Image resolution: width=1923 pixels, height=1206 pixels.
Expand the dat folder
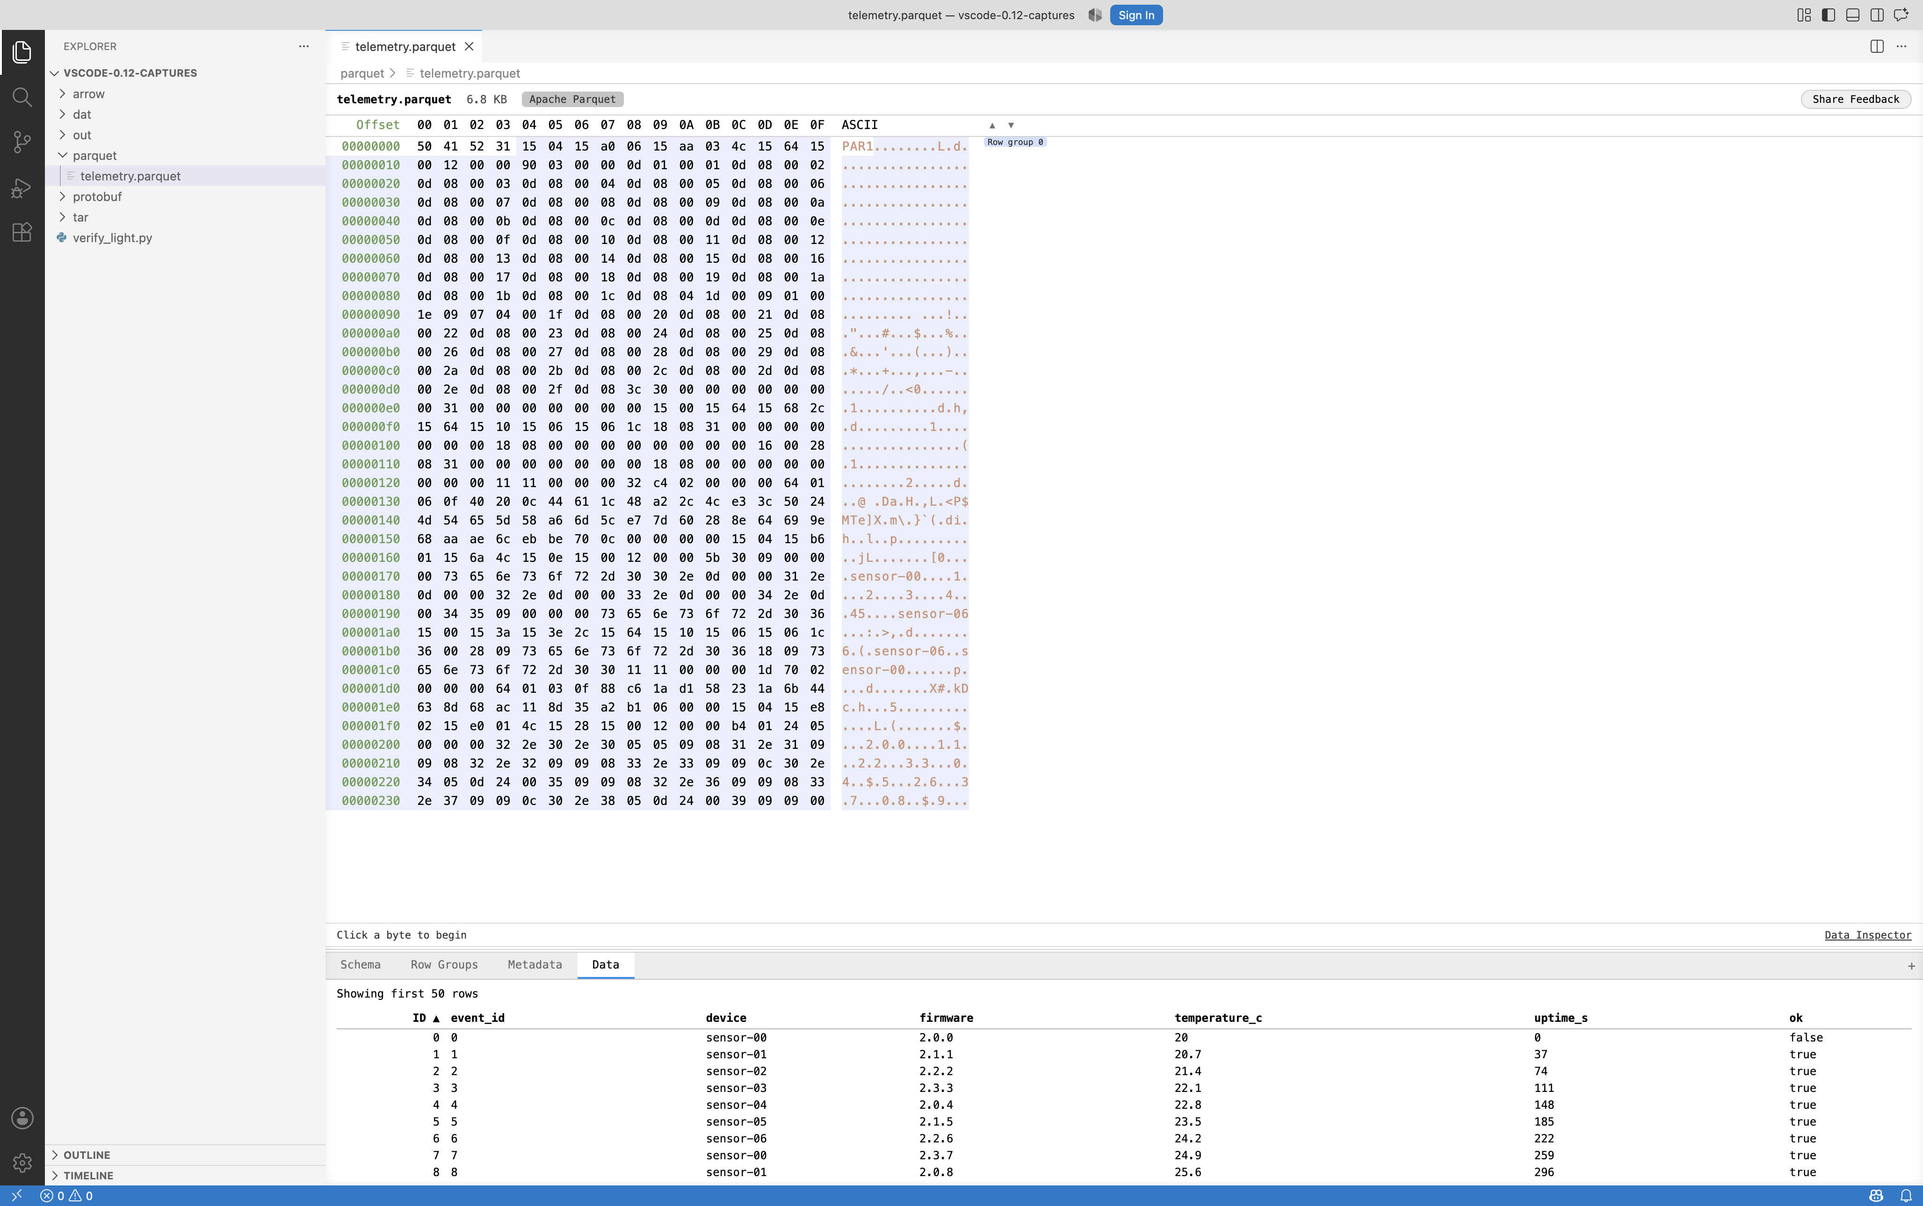pos(185,114)
